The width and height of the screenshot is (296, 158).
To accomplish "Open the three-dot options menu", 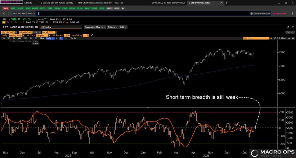I will 292,14.
